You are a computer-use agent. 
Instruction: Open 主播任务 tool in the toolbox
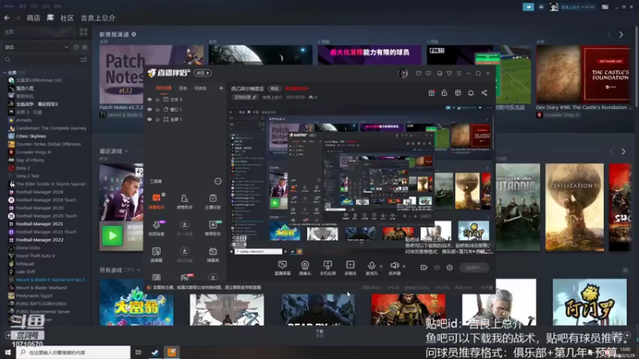[x=212, y=202]
